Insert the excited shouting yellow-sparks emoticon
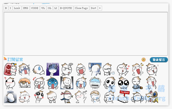 coord(138,70)
